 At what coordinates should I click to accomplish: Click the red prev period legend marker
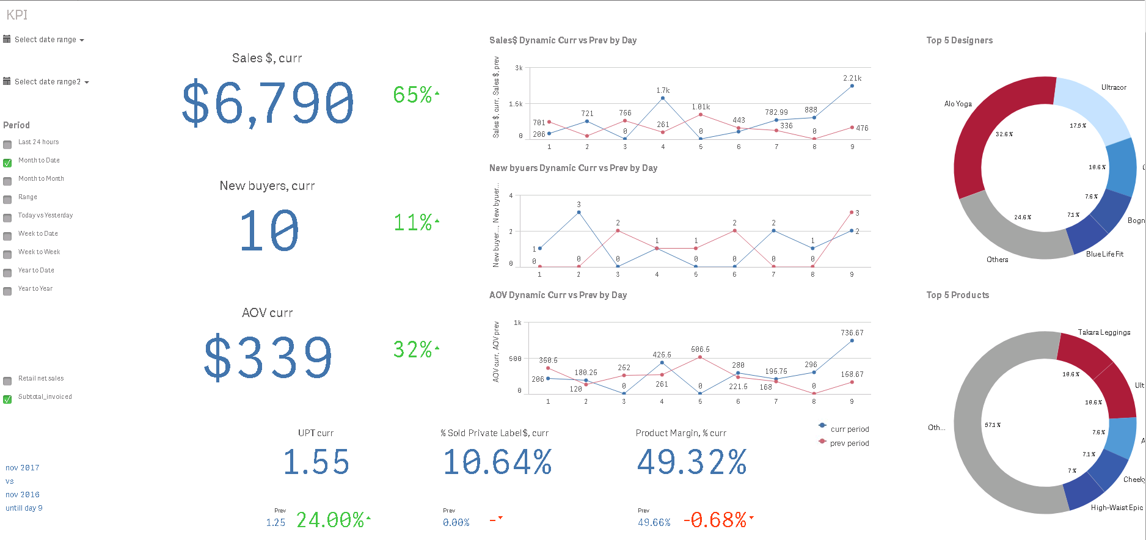click(822, 441)
